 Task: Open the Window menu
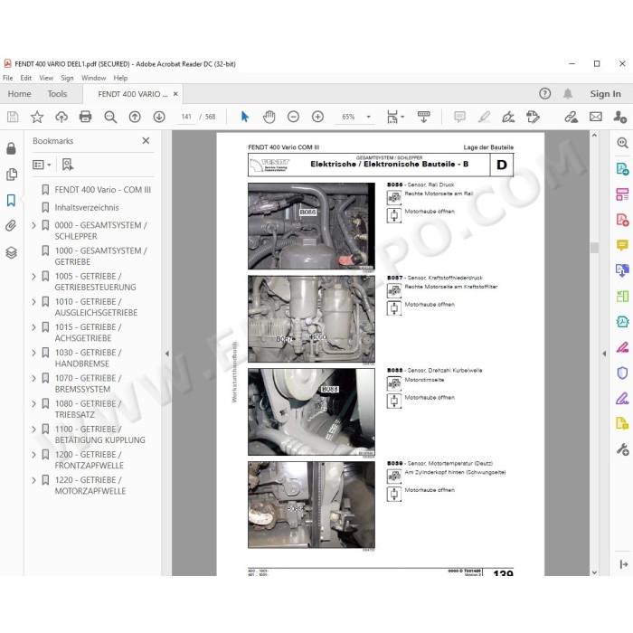pyautogui.click(x=94, y=78)
